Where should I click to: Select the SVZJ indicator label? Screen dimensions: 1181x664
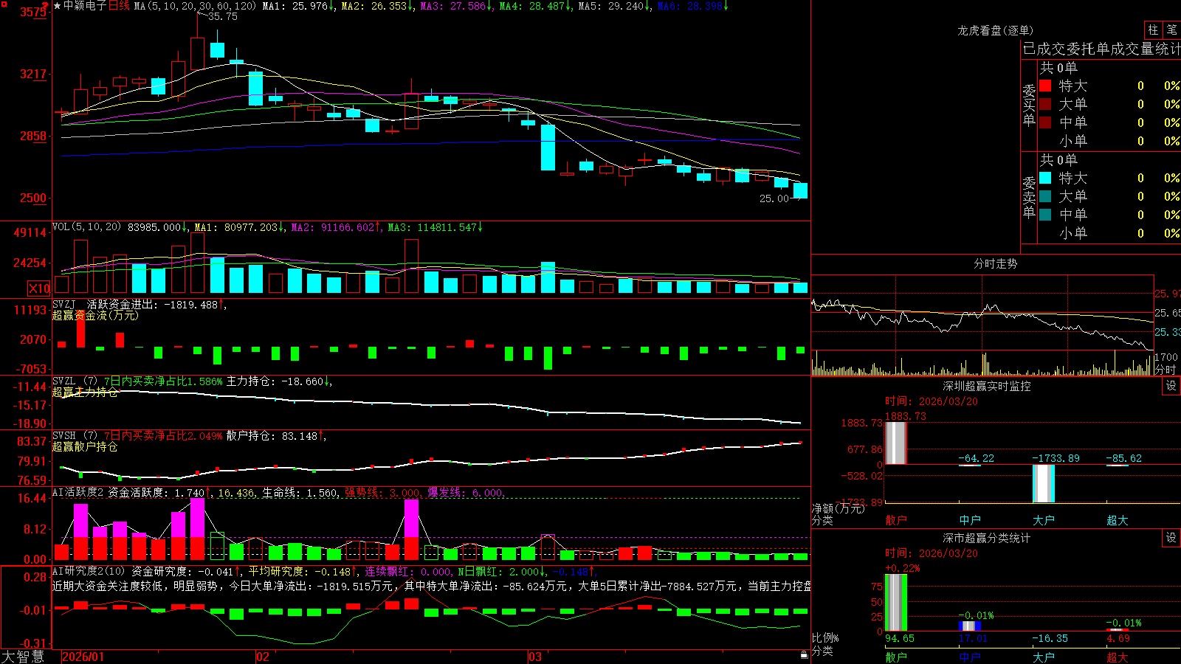[x=64, y=304]
